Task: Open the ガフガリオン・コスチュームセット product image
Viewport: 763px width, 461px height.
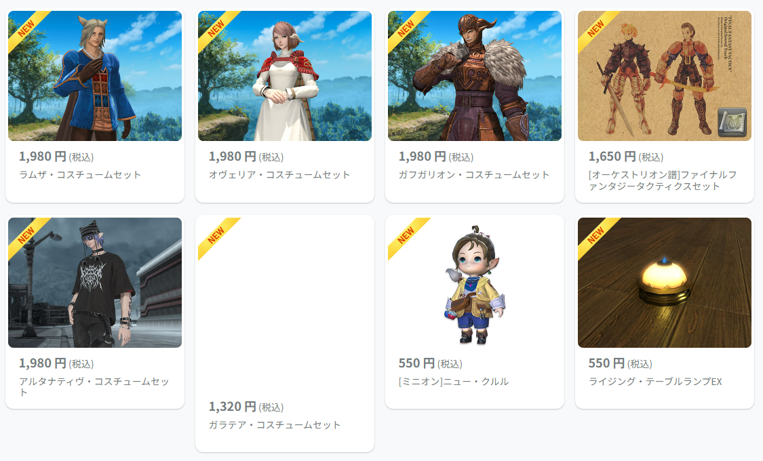Action: [x=475, y=76]
